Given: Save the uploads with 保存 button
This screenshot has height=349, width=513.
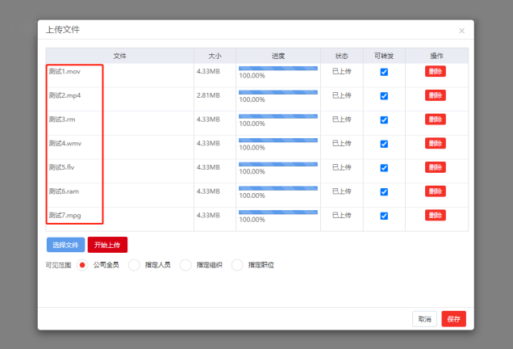Looking at the screenshot, I should (453, 319).
